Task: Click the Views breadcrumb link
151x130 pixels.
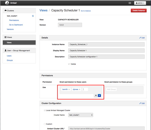Action: [x=44, y=10]
